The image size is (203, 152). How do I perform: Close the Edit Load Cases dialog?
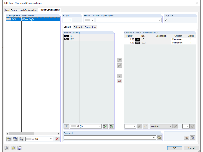[197, 3]
